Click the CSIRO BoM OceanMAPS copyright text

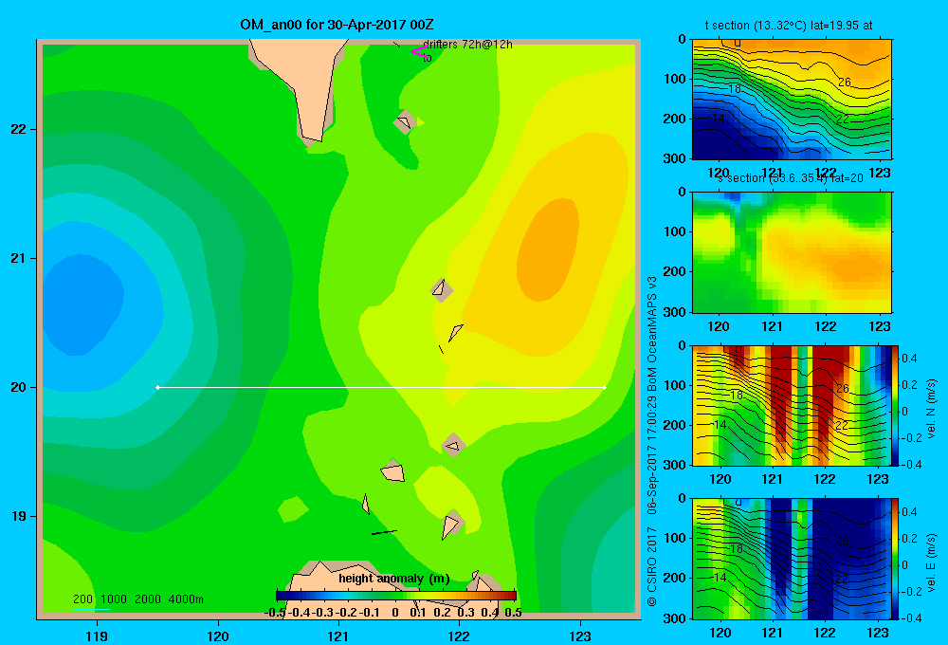(x=652, y=442)
